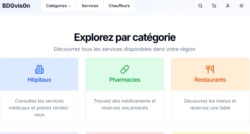Screen dimensions: 250x134
Task: Click the Pharmacies card description text
Action: pyautogui.click(x=125, y=105)
